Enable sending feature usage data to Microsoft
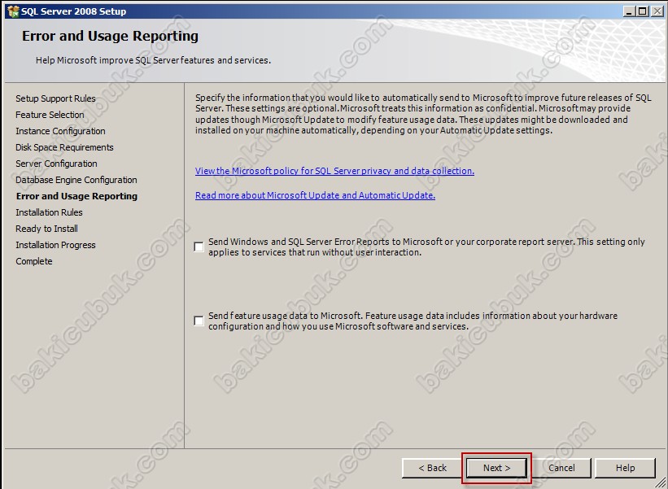 [199, 321]
